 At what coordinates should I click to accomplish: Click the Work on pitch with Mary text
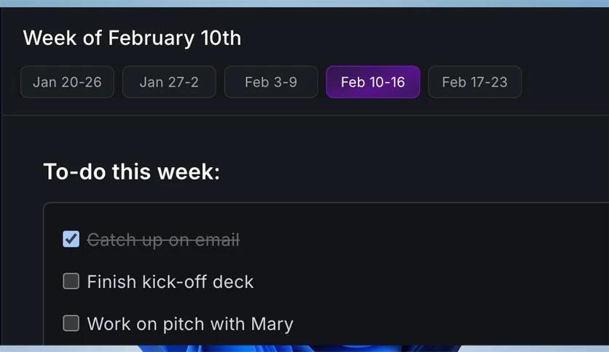coord(190,324)
